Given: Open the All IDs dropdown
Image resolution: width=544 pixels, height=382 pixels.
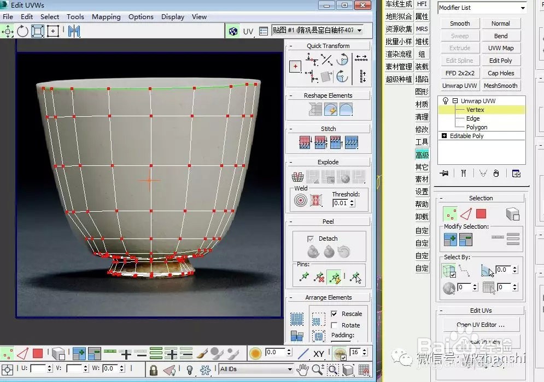Looking at the screenshot, I should pos(290,369).
